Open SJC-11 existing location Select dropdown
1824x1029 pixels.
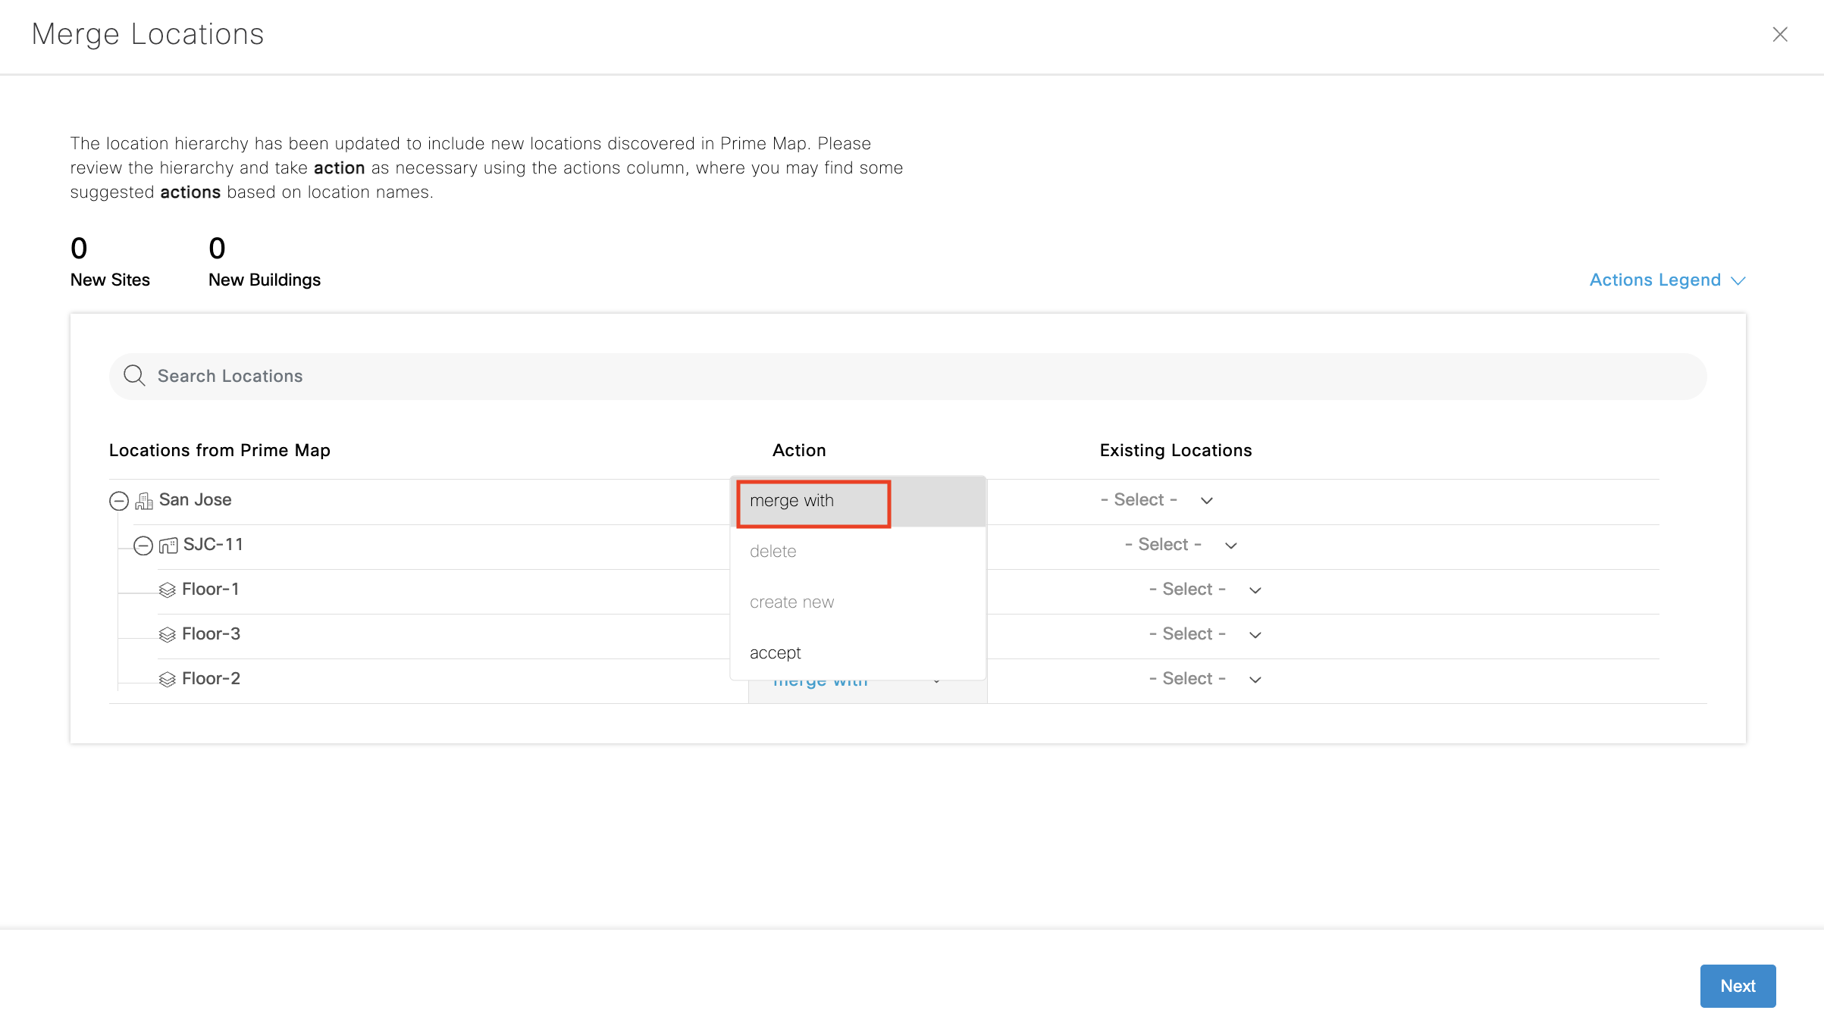click(1181, 545)
